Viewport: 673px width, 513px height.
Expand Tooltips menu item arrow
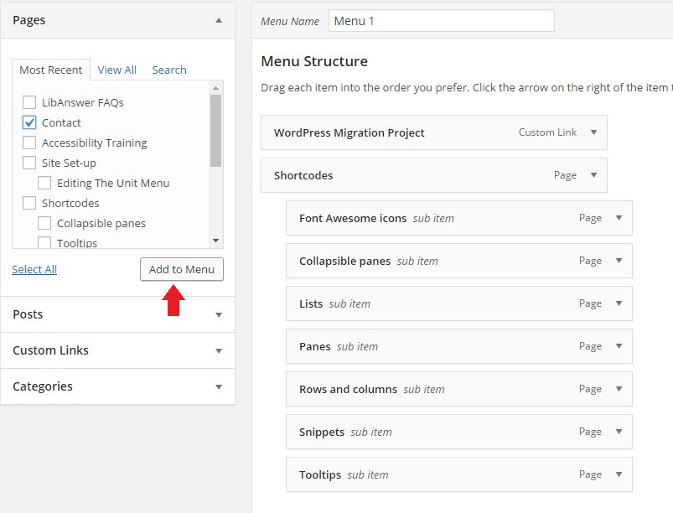tap(619, 474)
